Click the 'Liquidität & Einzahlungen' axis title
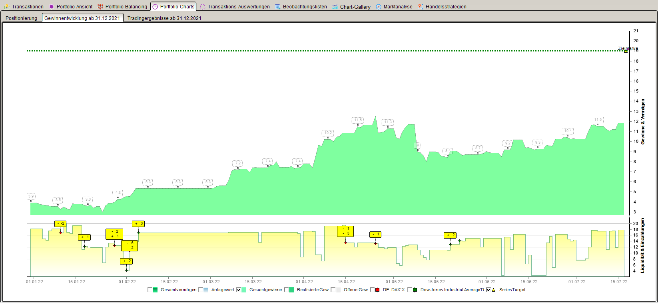This screenshot has height=304, width=658. pos(643,245)
